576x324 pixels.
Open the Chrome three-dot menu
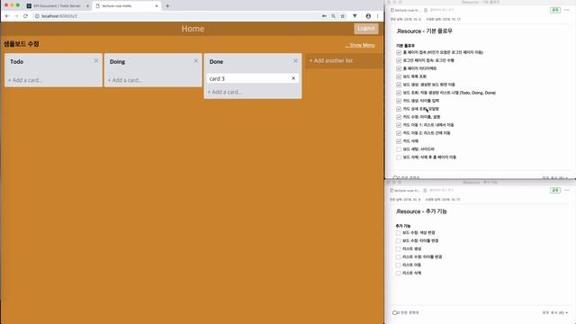tap(377, 16)
